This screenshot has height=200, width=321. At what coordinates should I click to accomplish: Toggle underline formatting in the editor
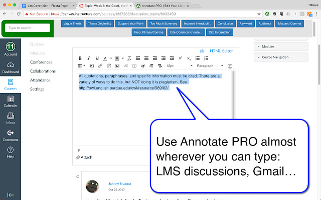[x=97, y=58]
